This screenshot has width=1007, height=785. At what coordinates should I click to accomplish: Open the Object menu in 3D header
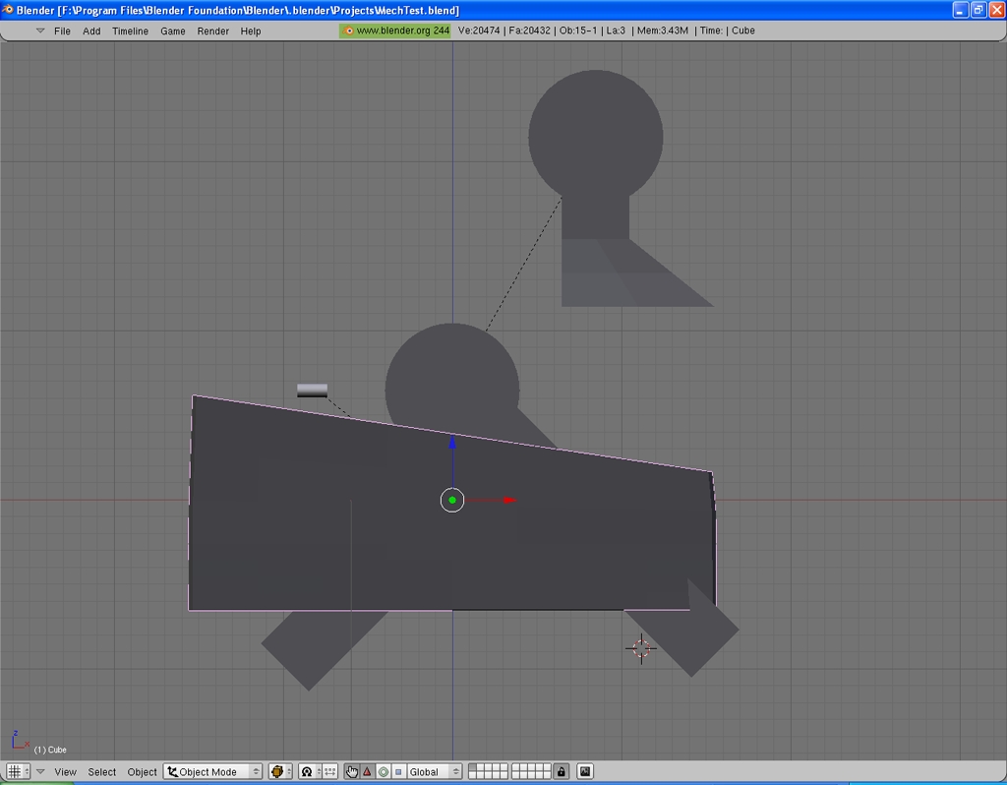142,771
